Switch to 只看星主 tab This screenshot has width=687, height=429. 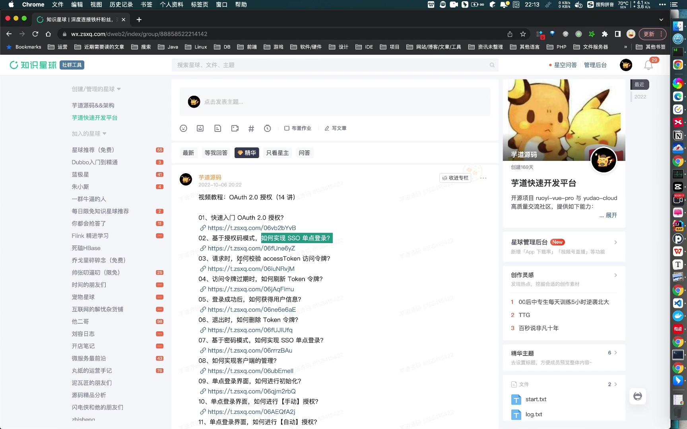[278, 153]
